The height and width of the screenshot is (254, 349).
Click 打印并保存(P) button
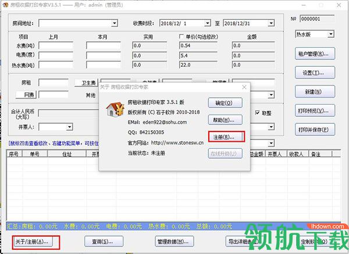pyautogui.click(x=315, y=130)
